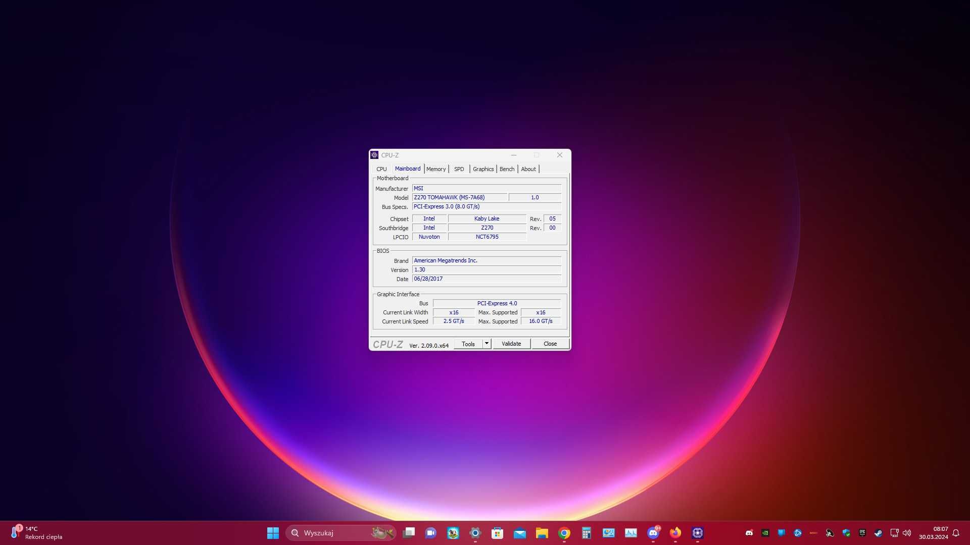Click the BIOS brand American Megatrends Inc.

click(x=487, y=260)
